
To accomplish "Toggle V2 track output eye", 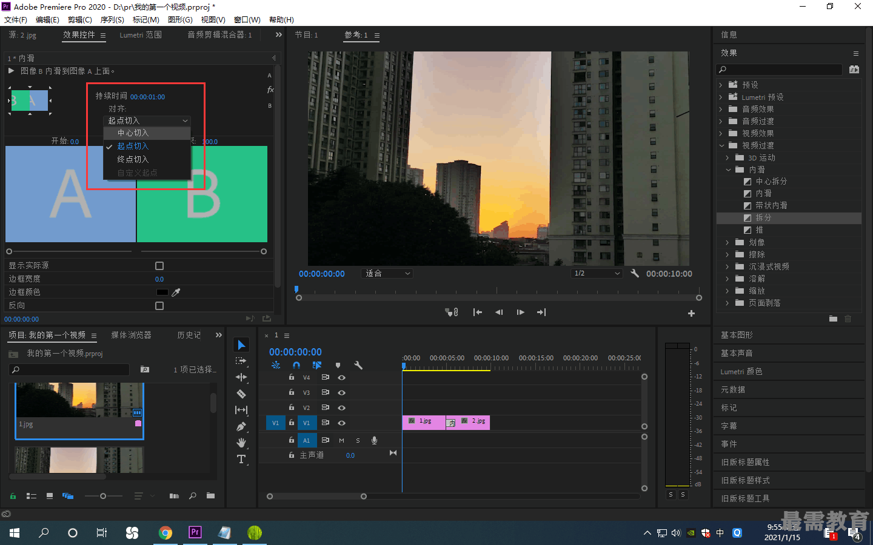I will pyautogui.click(x=341, y=408).
